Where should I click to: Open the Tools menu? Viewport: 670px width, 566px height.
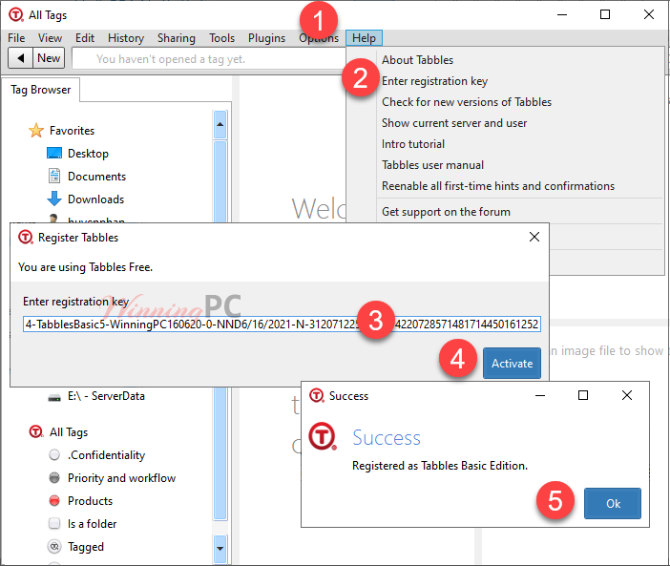coord(221,38)
